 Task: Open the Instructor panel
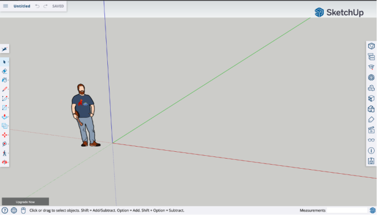371,67
